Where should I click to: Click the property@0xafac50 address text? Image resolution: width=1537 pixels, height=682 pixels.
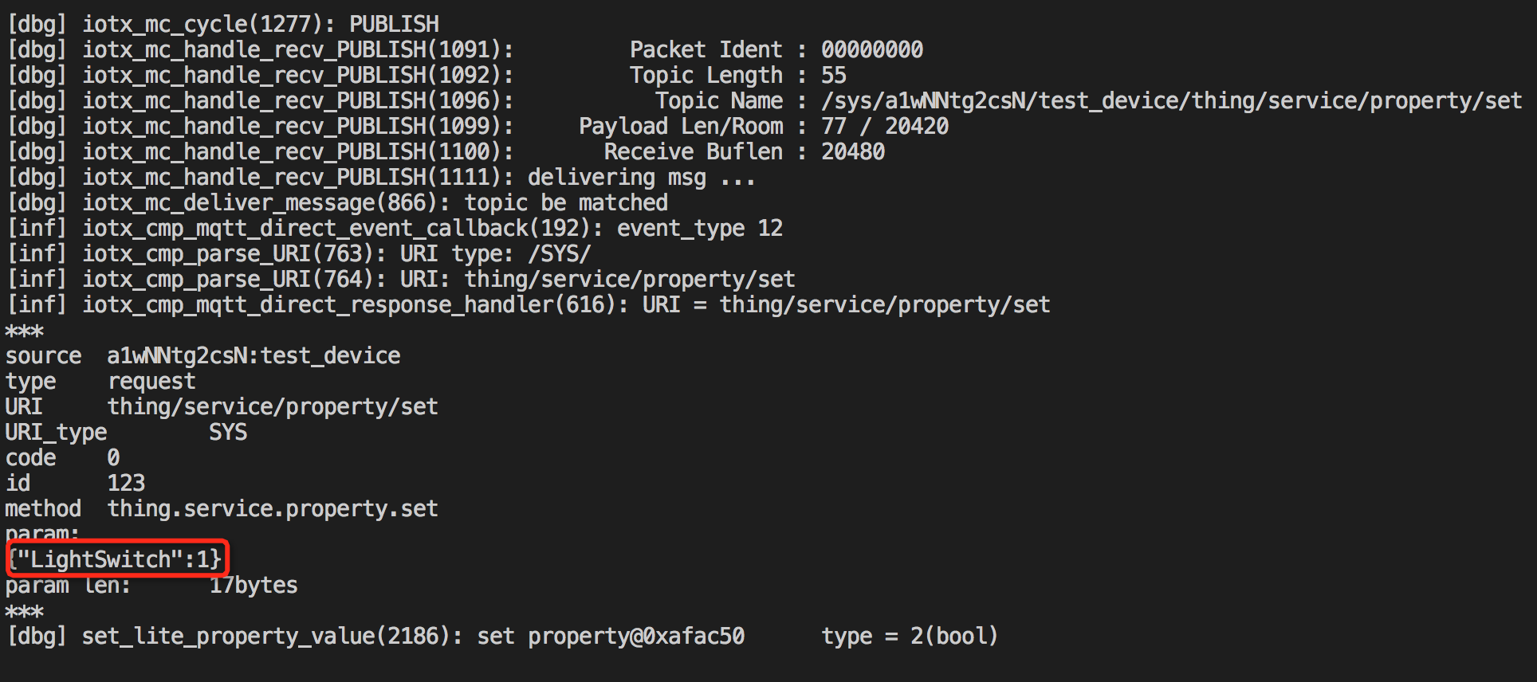636,636
